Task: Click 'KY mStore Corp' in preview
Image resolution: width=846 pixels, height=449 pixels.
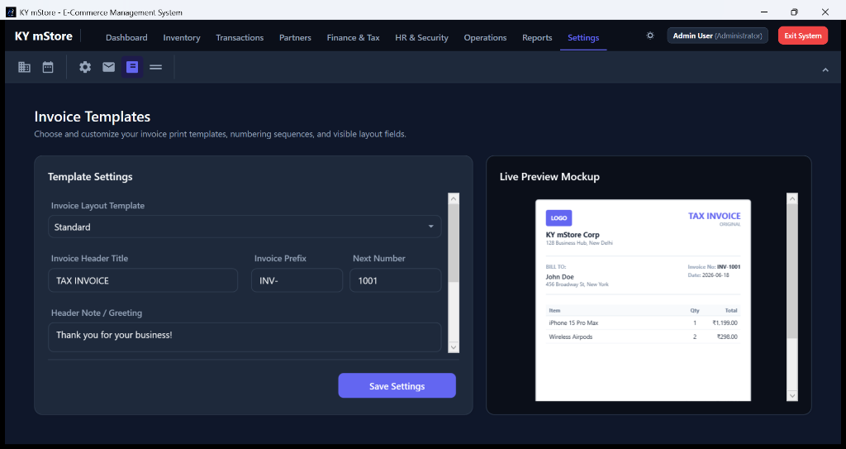Action: point(573,235)
